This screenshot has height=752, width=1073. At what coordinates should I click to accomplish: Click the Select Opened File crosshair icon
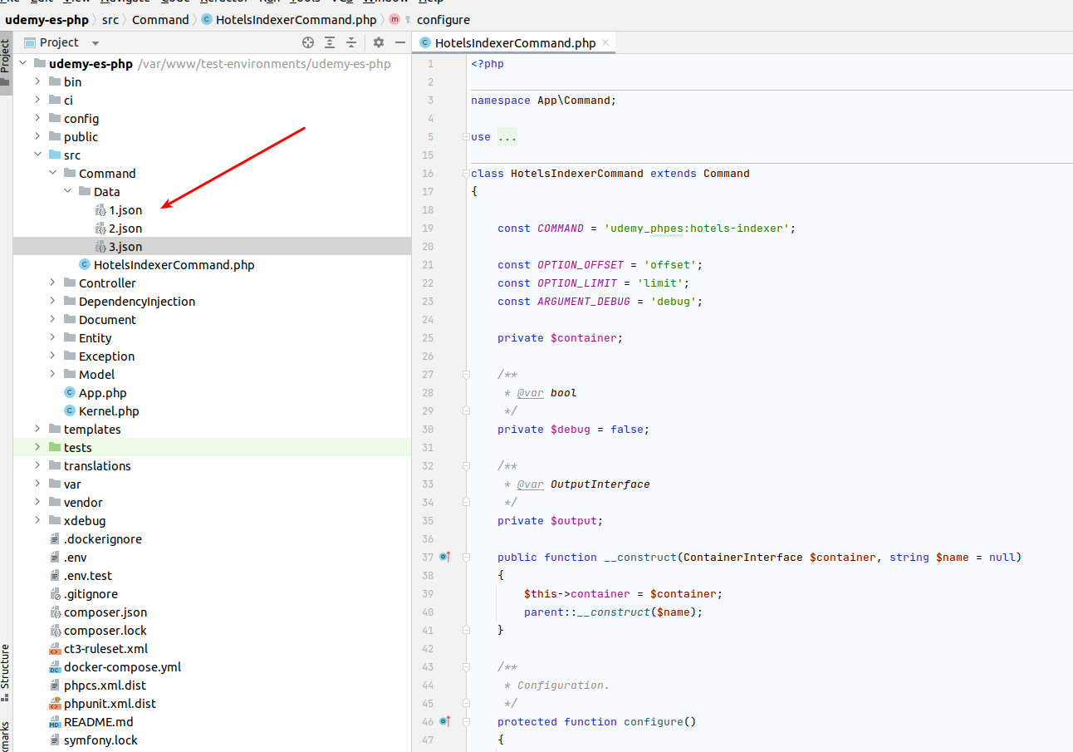point(307,42)
